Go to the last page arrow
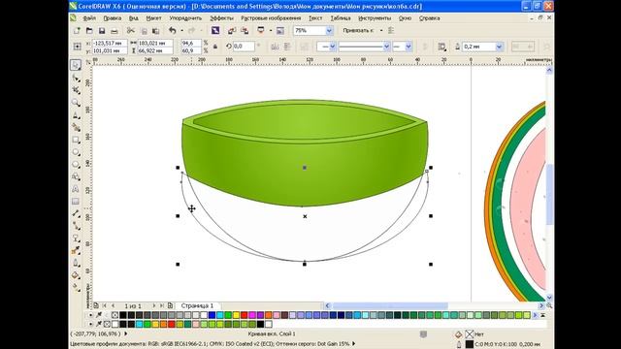This screenshot has height=349, width=621. coord(162,305)
